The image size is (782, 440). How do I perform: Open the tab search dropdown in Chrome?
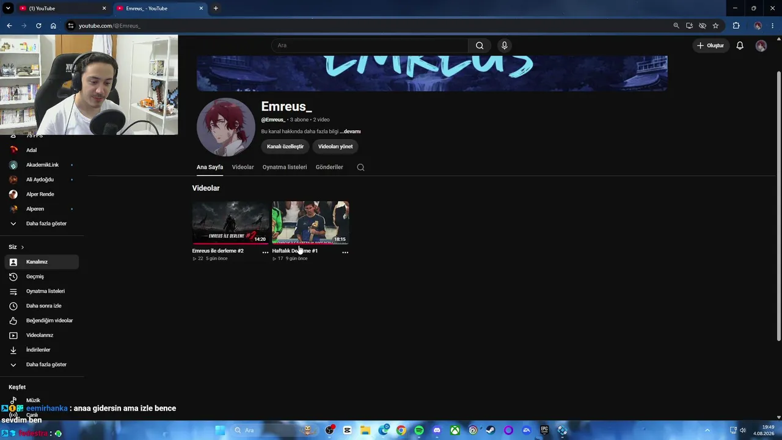coord(8,9)
